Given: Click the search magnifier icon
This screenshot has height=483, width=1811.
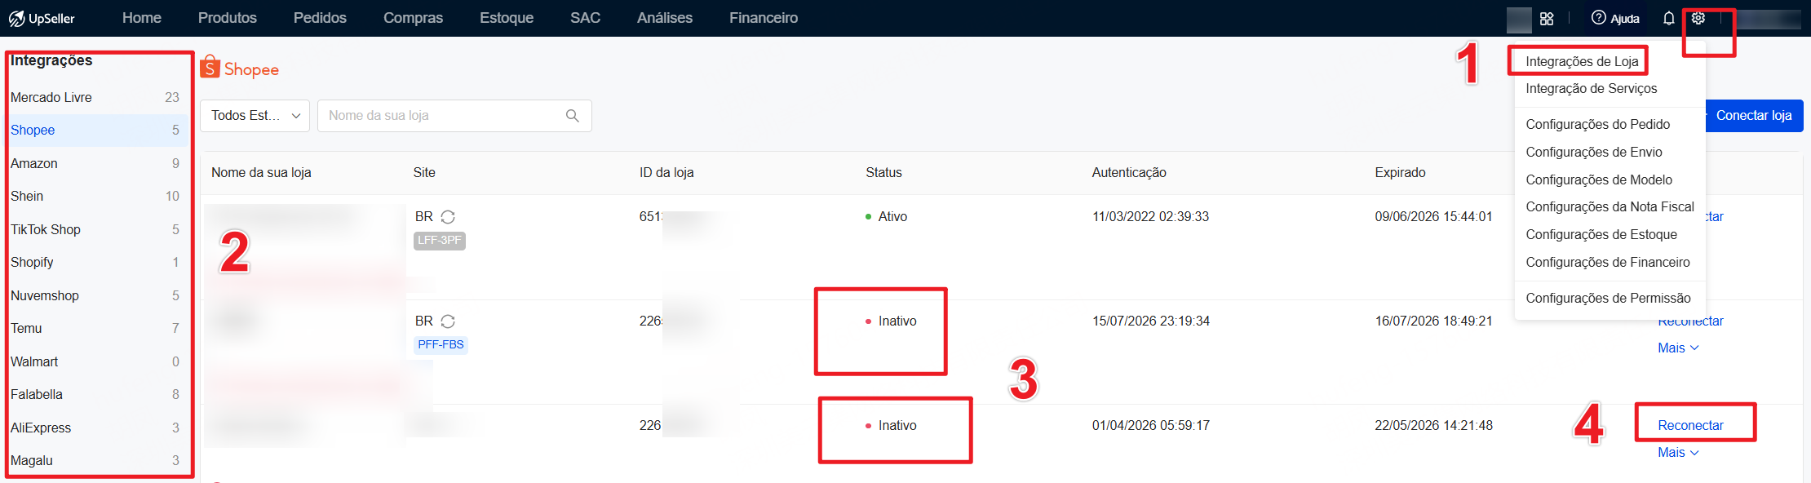Looking at the screenshot, I should (573, 116).
